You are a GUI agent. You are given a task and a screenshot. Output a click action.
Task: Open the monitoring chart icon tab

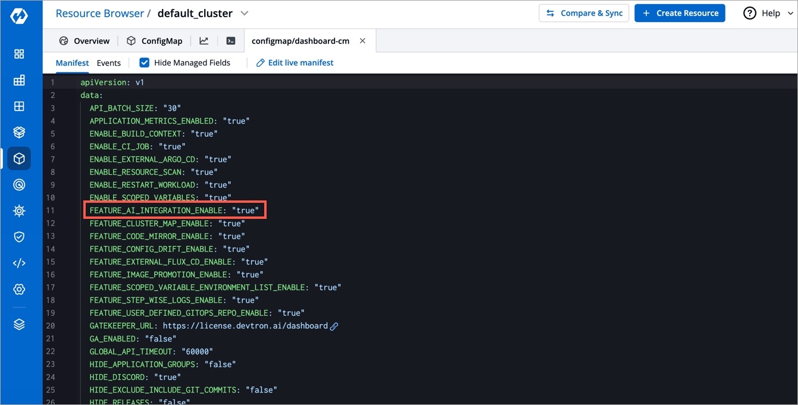pos(204,41)
